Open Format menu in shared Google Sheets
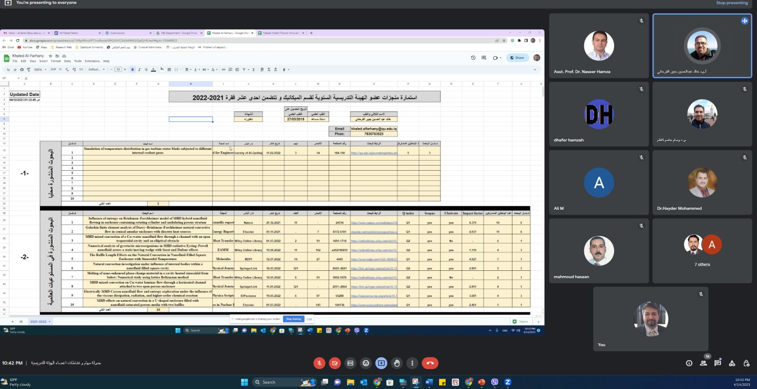 point(56,61)
